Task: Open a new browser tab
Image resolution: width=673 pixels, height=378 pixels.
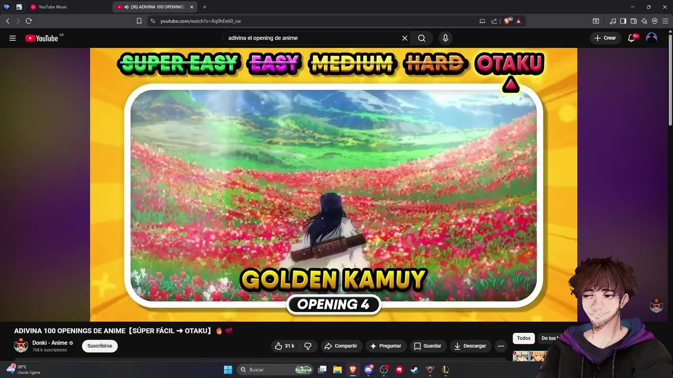Action: tap(205, 7)
